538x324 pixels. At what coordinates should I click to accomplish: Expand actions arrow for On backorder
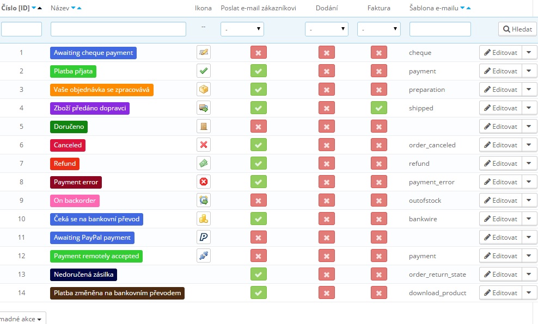(529, 201)
